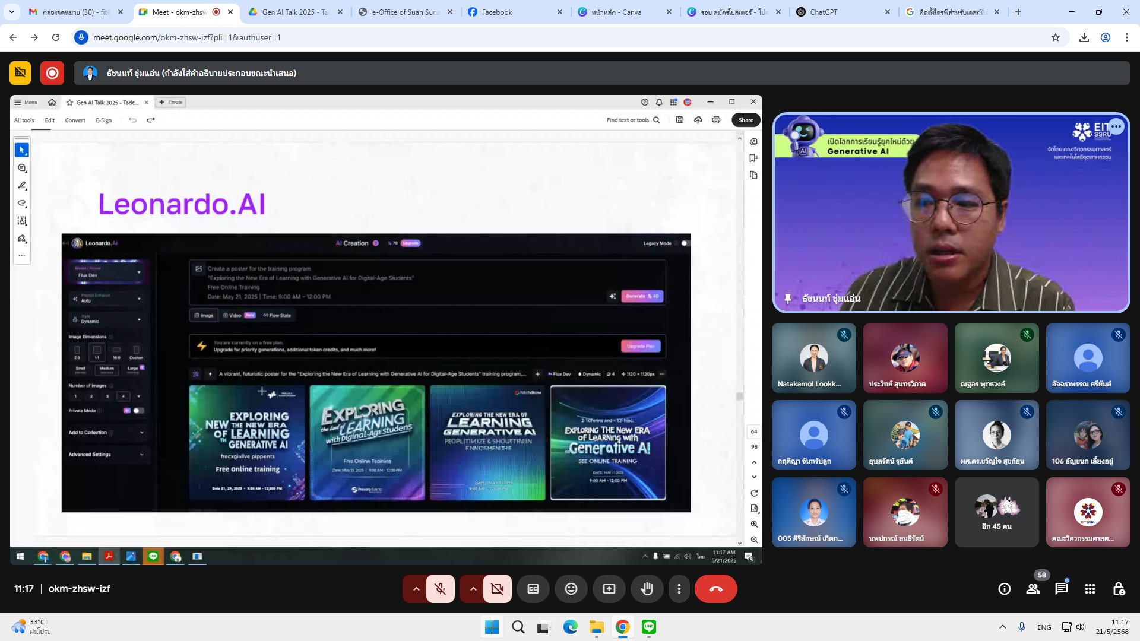This screenshot has width=1140, height=641.
Task: Open the in-call chat panel
Action: tap(1061, 589)
